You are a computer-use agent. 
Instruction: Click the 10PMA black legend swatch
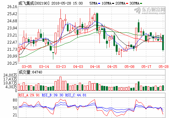pos(113,4)
